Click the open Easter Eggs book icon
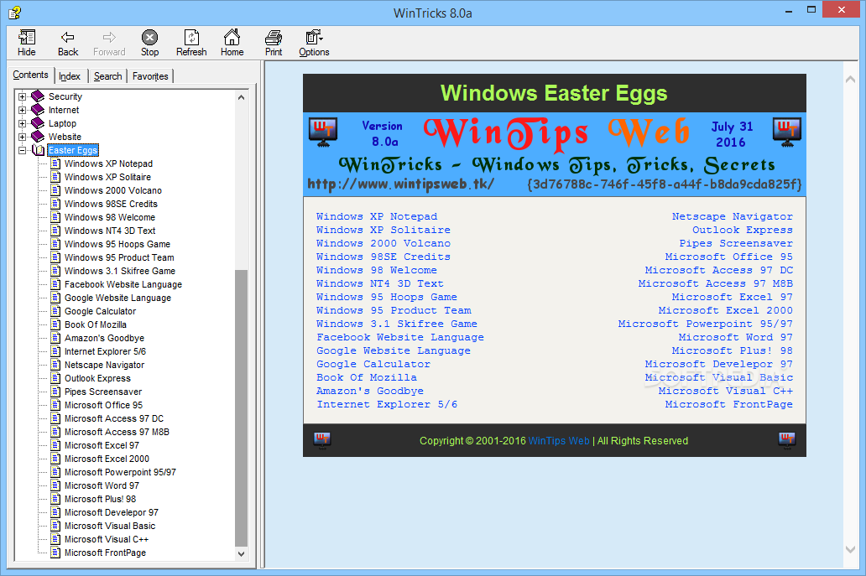Viewport: 866px width, 576px height. point(38,150)
